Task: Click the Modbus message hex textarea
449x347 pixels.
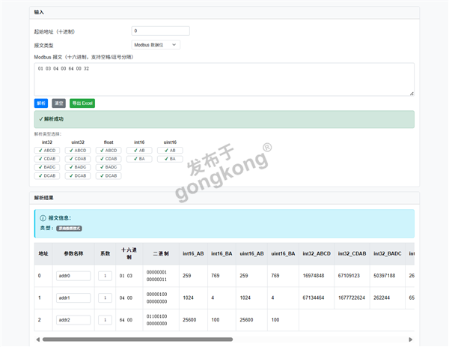Action: pos(224,79)
